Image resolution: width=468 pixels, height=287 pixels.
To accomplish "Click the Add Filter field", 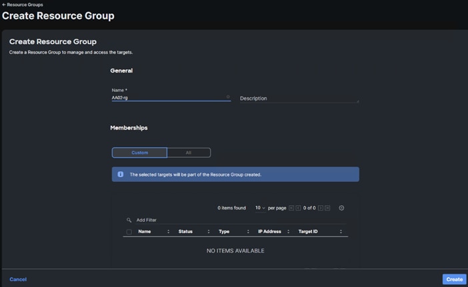I will tap(241, 220).
